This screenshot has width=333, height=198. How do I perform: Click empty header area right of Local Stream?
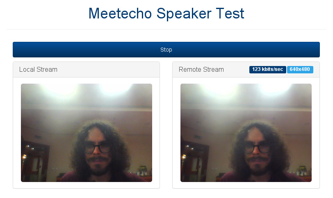tap(108, 69)
